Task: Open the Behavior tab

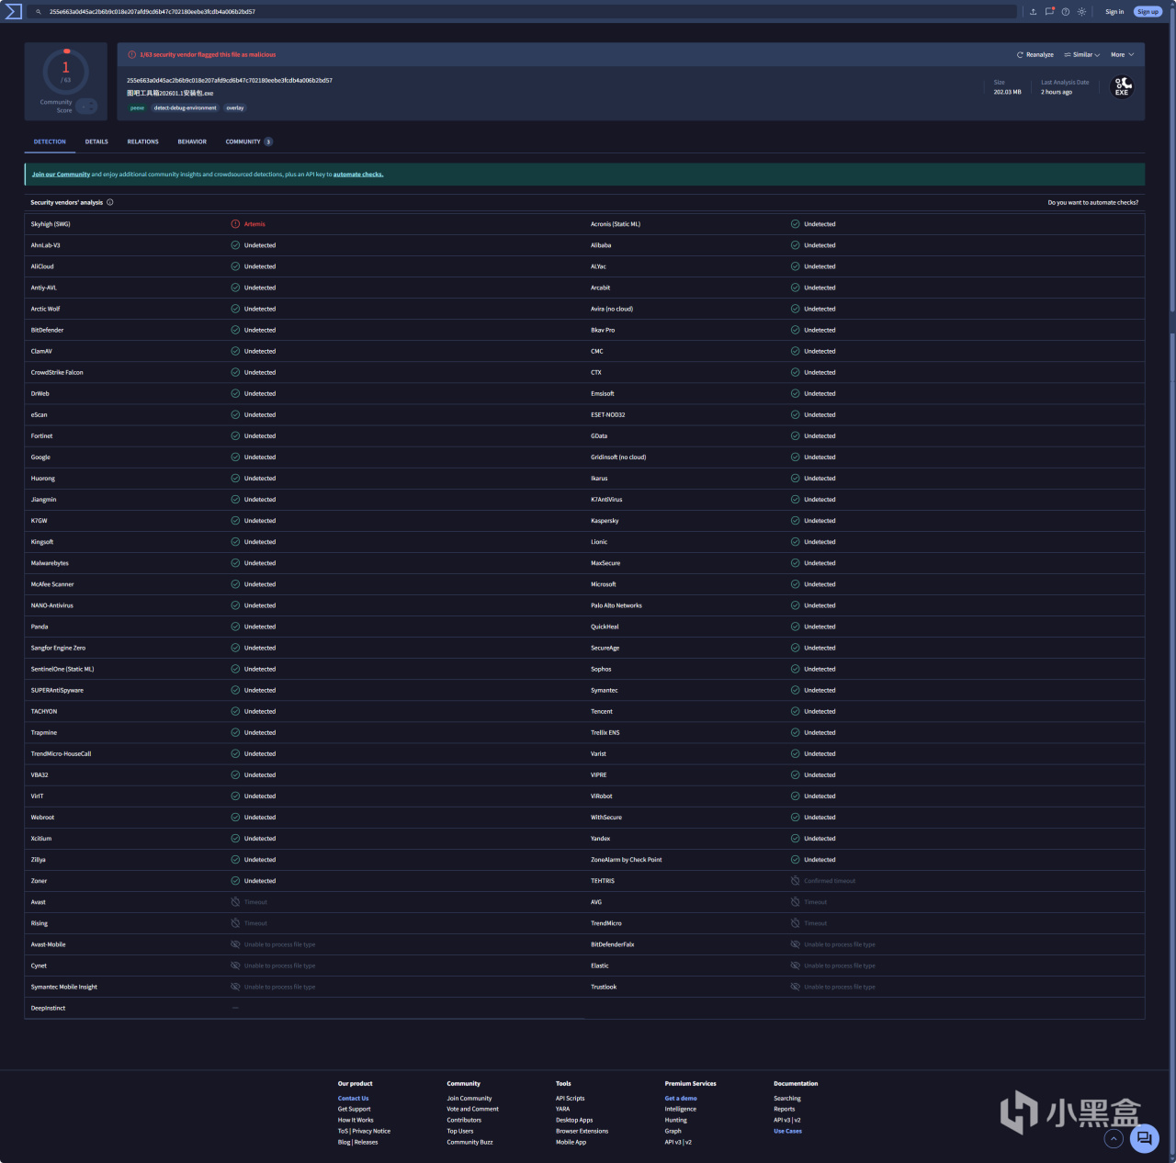Action: click(x=192, y=141)
